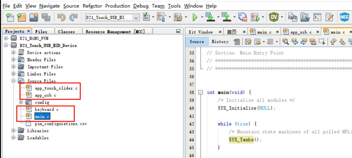Open the Production menu
The image size is (352, 158).
118,6
